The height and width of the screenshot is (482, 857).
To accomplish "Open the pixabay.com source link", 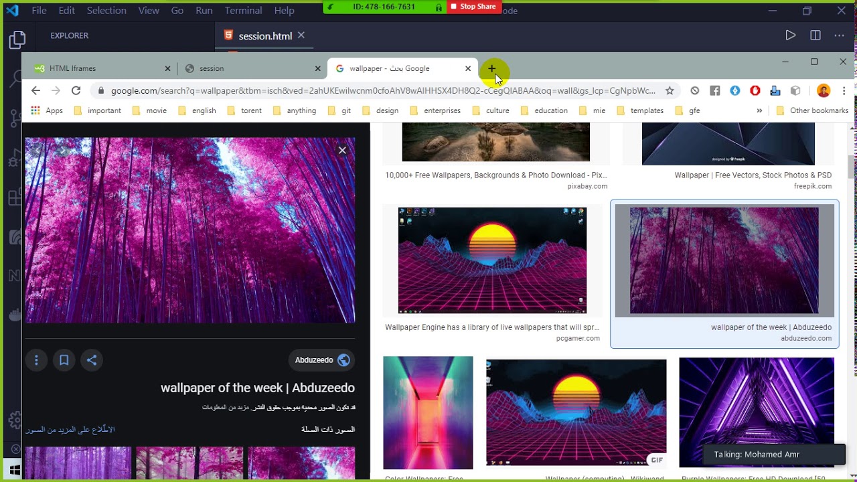I will tap(587, 186).
